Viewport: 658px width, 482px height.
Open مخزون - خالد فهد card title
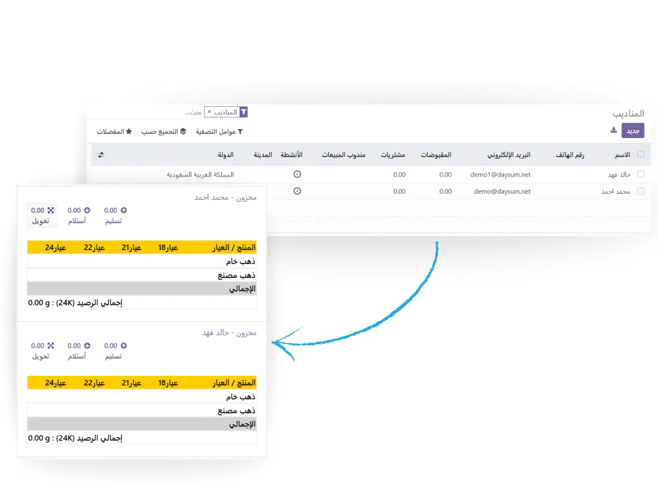click(229, 333)
